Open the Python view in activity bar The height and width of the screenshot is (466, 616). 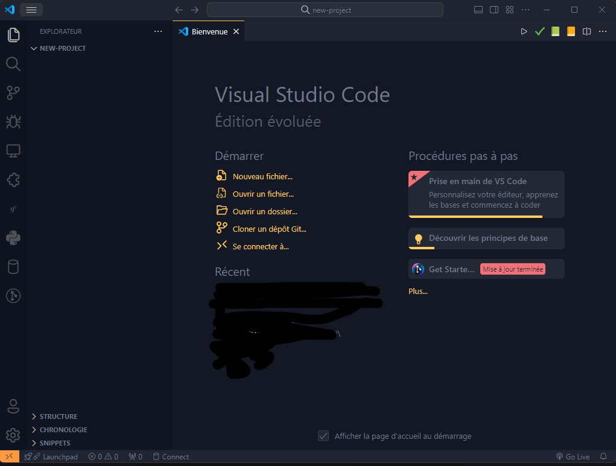pos(13,238)
